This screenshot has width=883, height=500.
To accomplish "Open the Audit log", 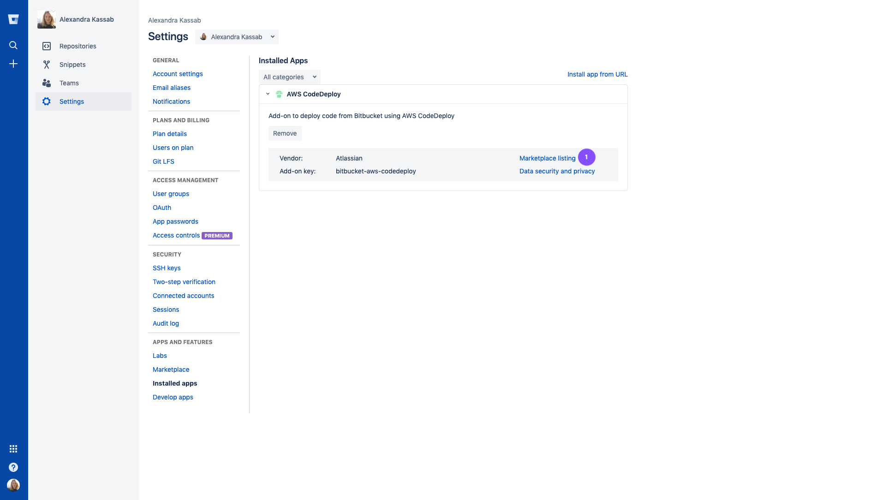I will tap(166, 323).
